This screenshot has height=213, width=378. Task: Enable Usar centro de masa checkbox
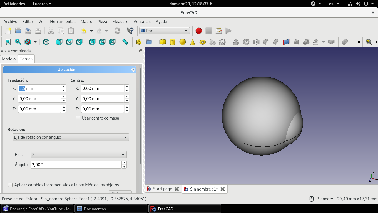point(78,118)
